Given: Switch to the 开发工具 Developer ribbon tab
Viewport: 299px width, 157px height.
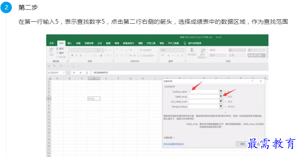Looking at the screenshot, I should click(x=151, y=43).
